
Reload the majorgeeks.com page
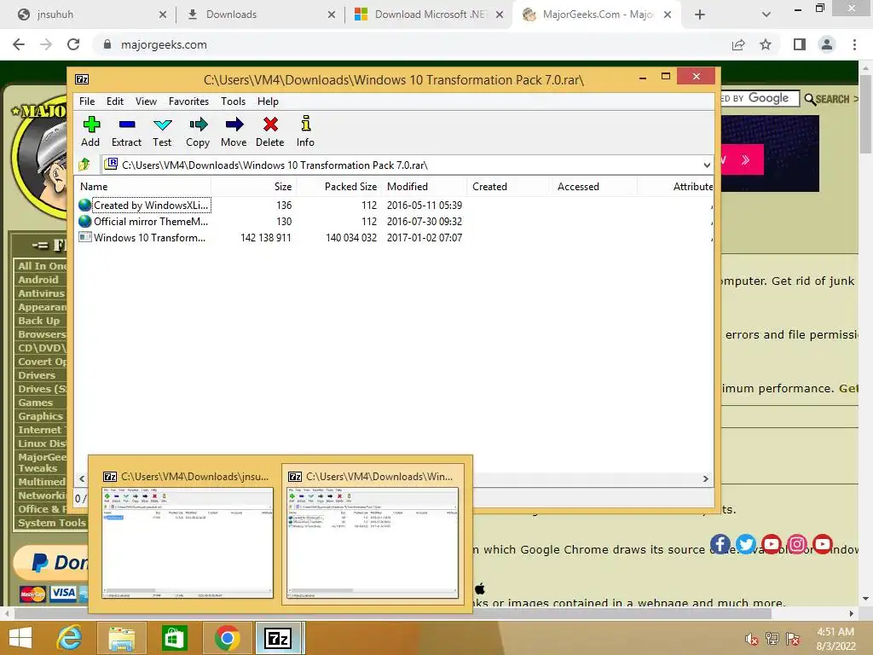(73, 44)
